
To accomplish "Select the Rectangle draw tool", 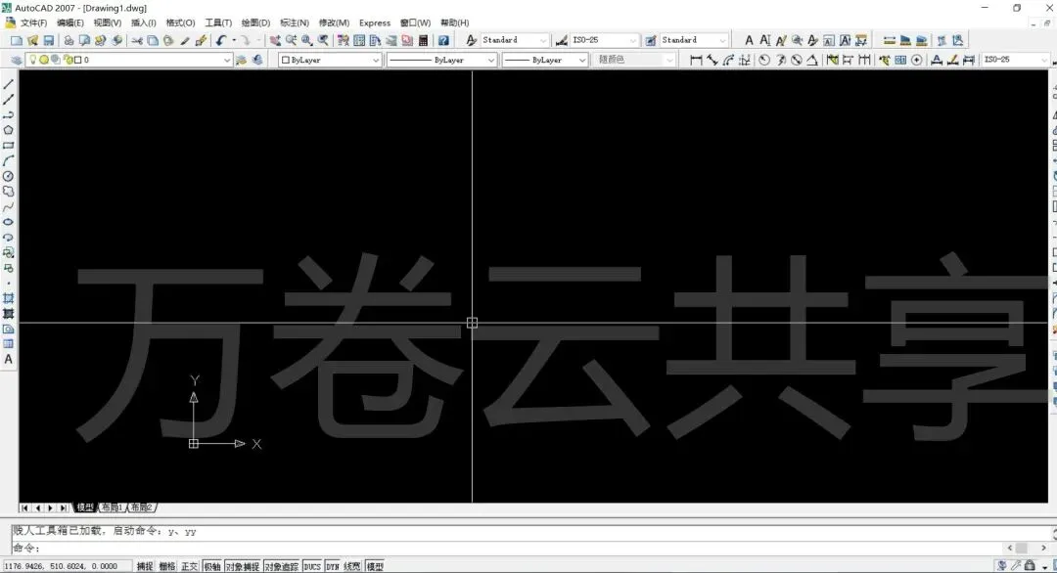I will [x=8, y=146].
